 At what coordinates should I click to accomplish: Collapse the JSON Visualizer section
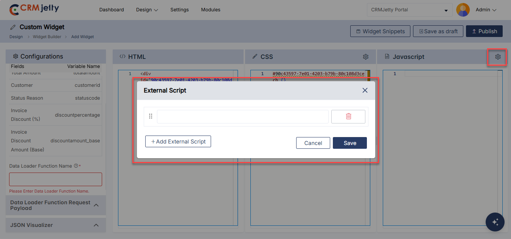[x=96, y=225]
